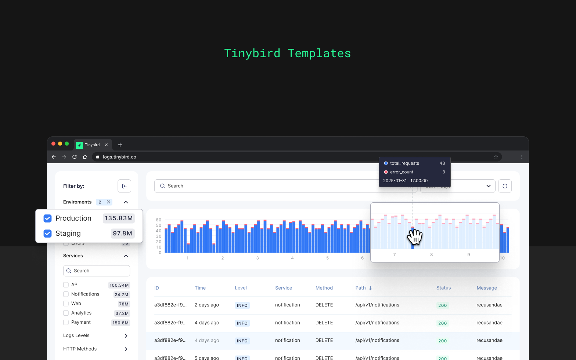This screenshot has height=360, width=576.
Task: Click the magnifier icon in the main search bar
Action: click(162, 186)
